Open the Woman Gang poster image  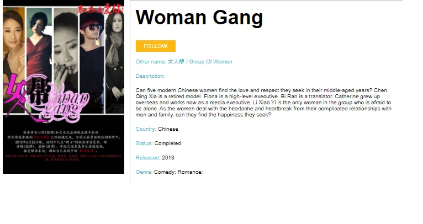64,87
